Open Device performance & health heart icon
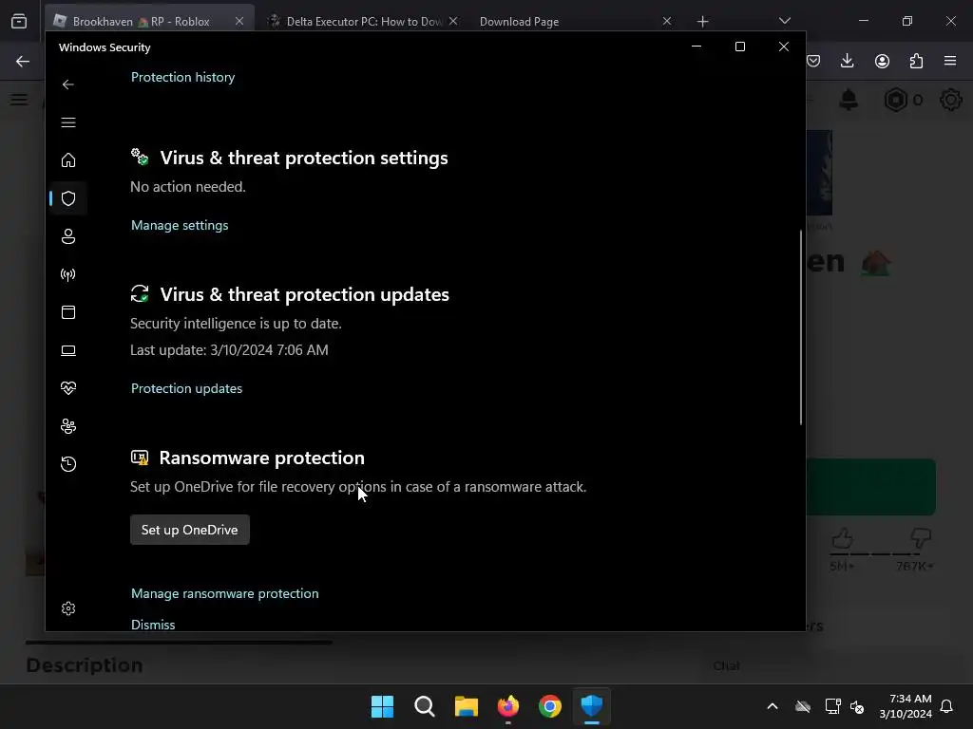This screenshot has height=729, width=973. point(68,388)
